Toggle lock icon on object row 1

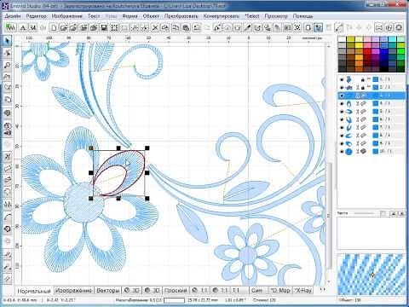tap(363, 79)
